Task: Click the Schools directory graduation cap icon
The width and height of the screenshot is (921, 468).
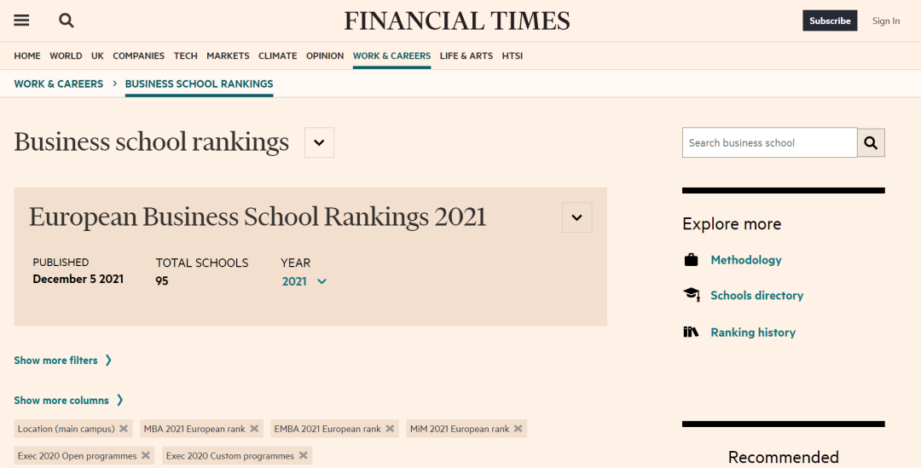Action: [x=692, y=295]
